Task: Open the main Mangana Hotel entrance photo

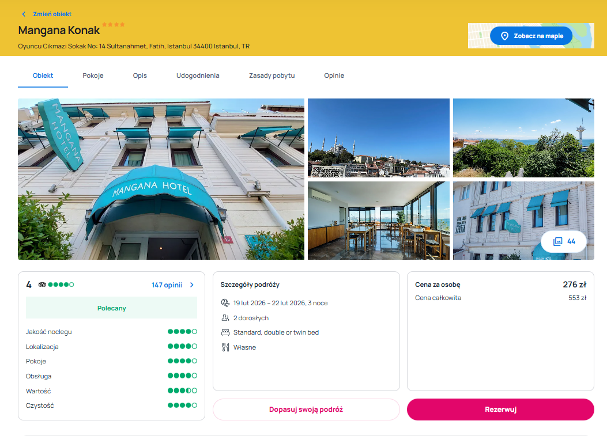Action: click(161, 179)
